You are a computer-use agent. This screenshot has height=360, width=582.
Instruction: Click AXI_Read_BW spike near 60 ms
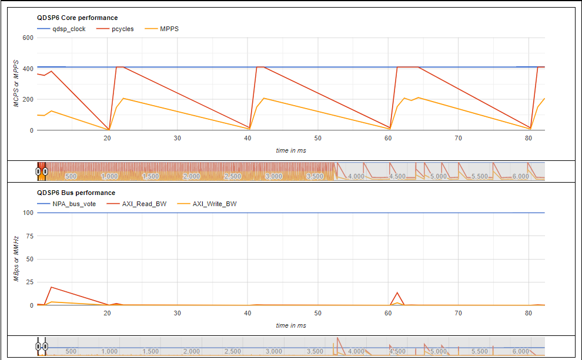click(x=397, y=293)
